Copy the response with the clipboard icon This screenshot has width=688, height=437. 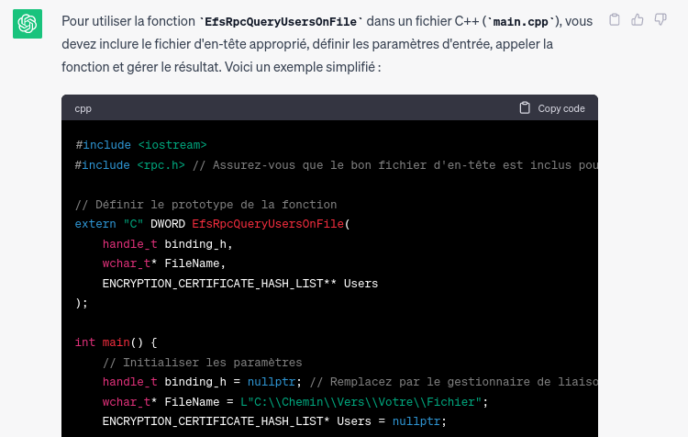(615, 20)
